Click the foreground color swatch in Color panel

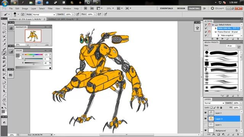pyautogui.click(x=18, y=56)
